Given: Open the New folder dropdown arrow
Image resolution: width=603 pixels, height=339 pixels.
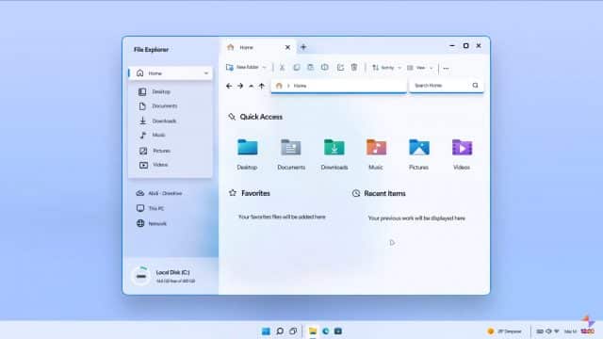Looking at the screenshot, I should coord(264,68).
